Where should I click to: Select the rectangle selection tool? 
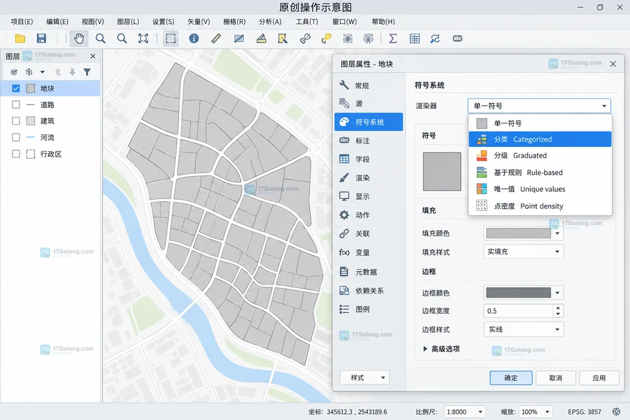[x=171, y=39]
